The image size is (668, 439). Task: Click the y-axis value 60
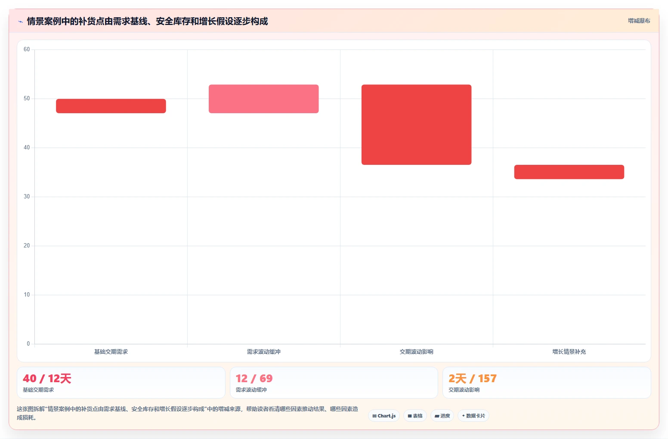27,49
